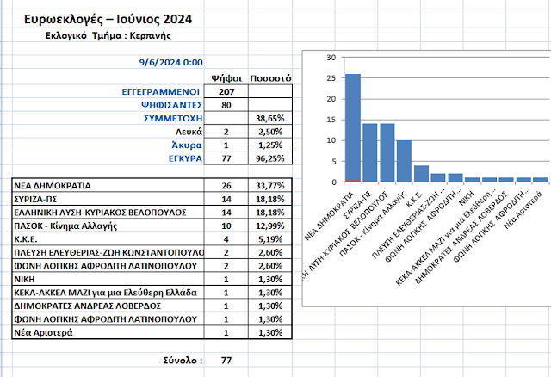
Task: Click ΔΗΜΟΚΡΑΤΕΣ ΑΝΔΡΕΑΣ ΛΟΒΕΡΔΟΣ table cell
Action: click(x=108, y=306)
